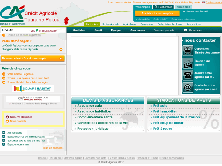
Task: Click Code oublié ? link
Action: pos(160,19)
